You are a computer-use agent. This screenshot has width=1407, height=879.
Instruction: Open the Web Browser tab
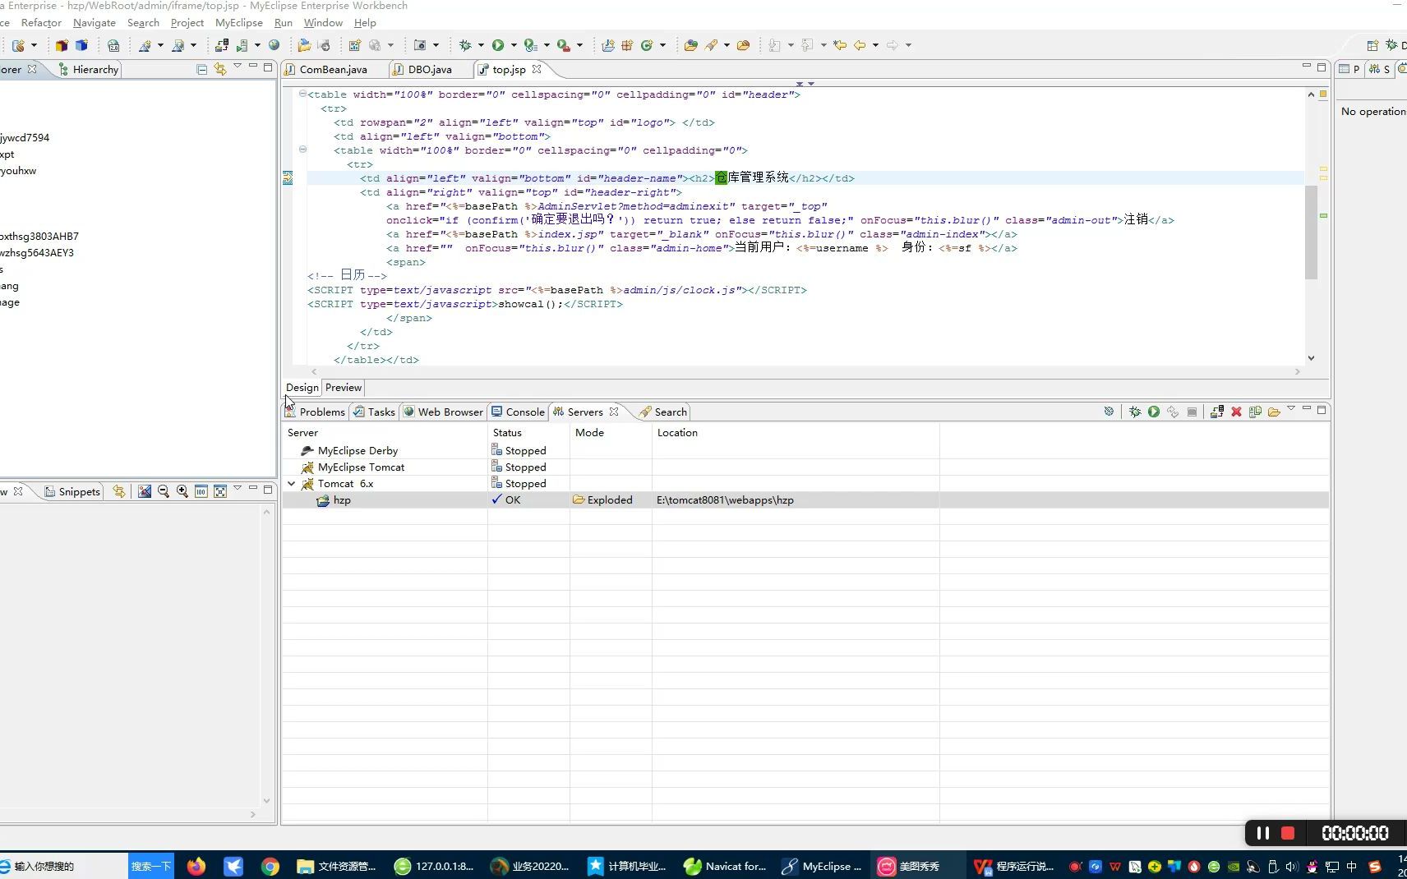(x=444, y=412)
